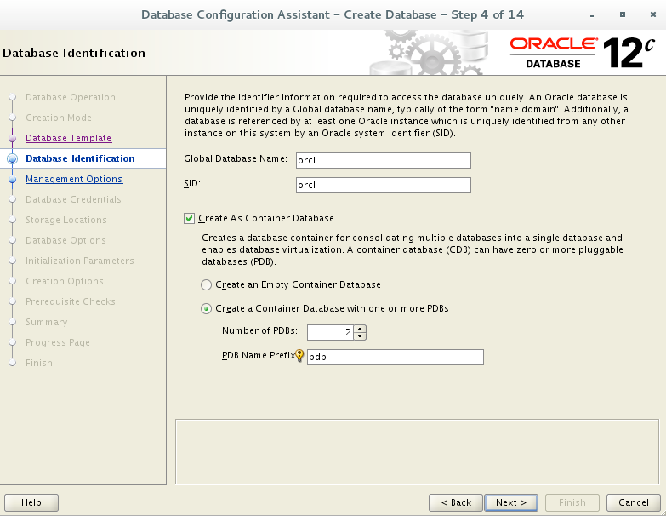
Task: Click the PDB Name Prefix hint lightbulb icon
Action: pyautogui.click(x=299, y=355)
